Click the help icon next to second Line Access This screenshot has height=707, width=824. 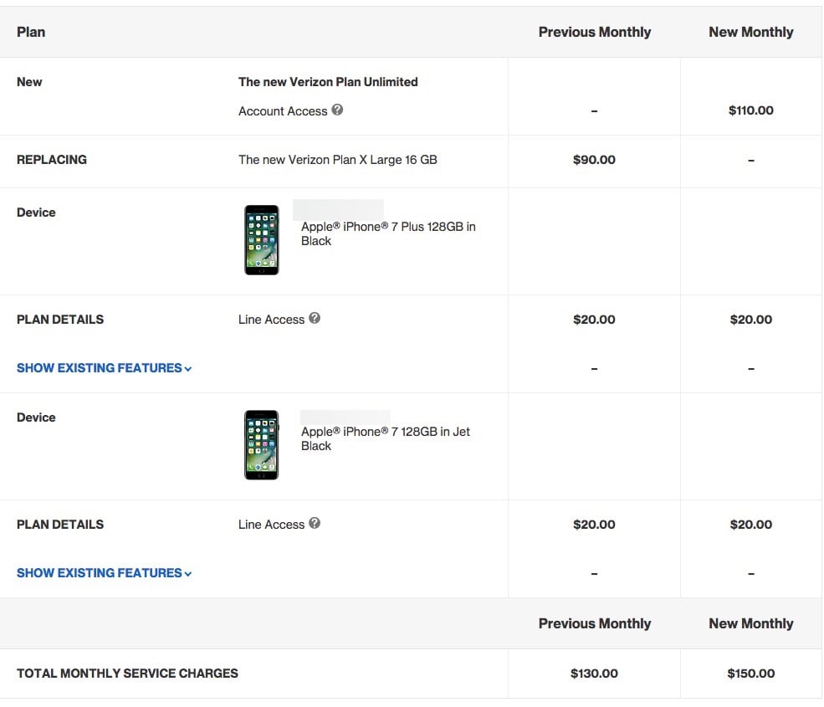pos(315,524)
